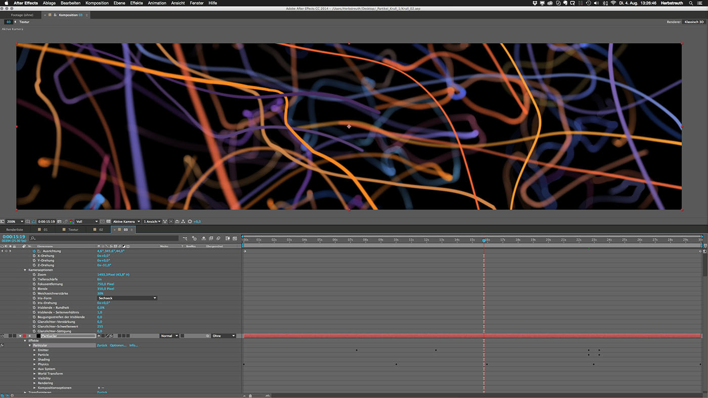The image size is (708, 398).
Task: Toggle stopwatch for Tiefenschärfe
Action: (34, 279)
